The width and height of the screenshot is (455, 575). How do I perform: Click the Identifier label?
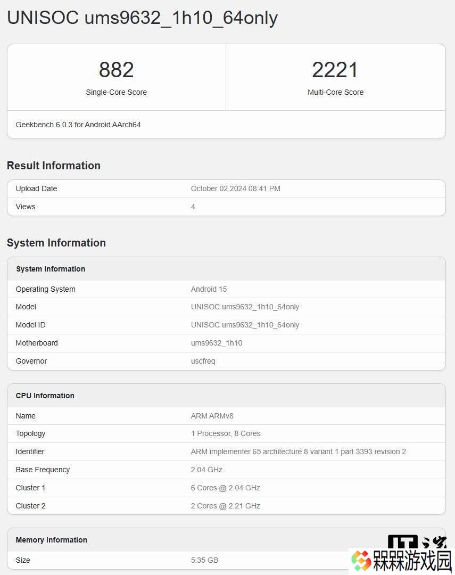click(x=30, y=452)
